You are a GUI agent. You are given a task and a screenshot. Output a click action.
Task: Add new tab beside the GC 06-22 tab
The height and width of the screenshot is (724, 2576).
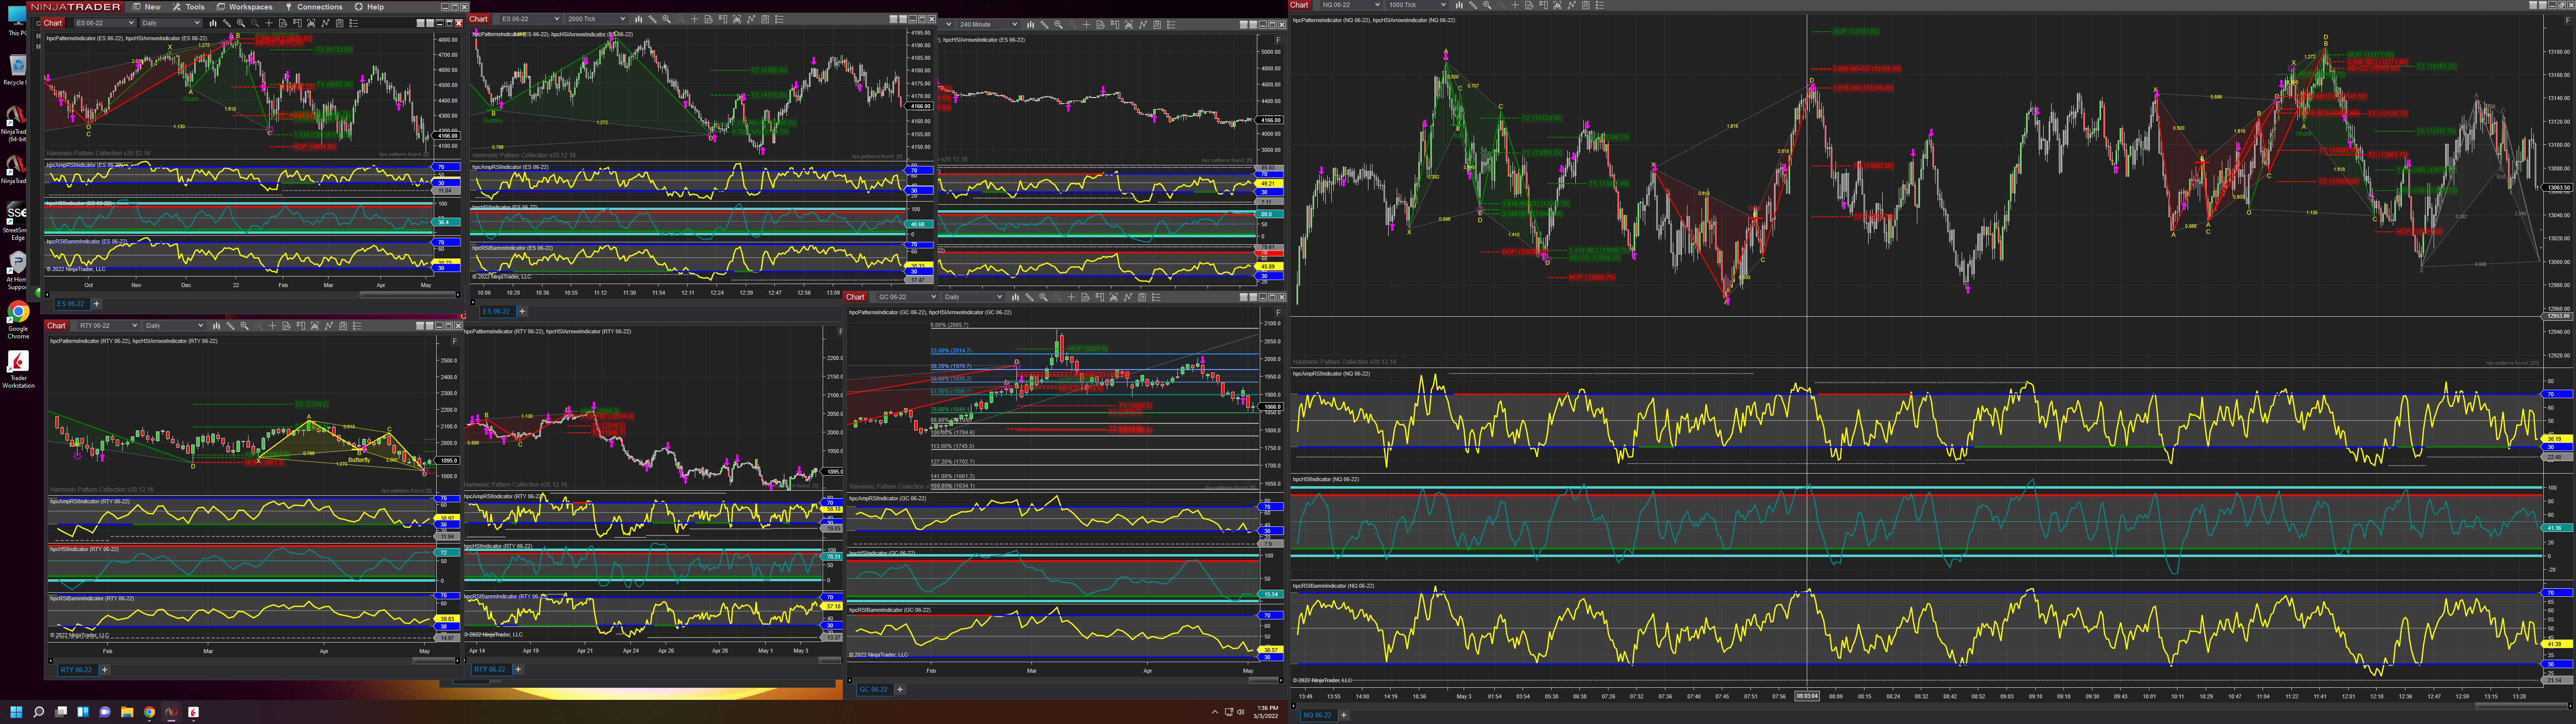tap(900, 689)
